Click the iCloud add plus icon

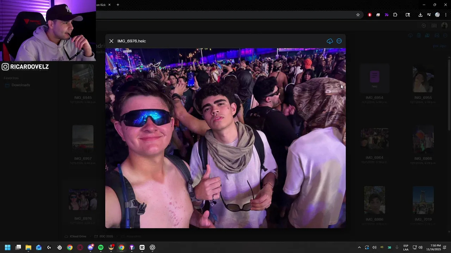[424, 26]
